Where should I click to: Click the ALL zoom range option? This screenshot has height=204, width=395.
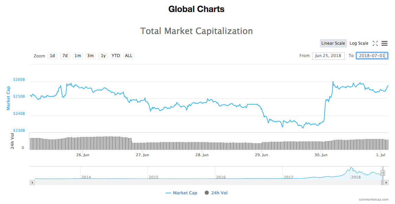128,56
